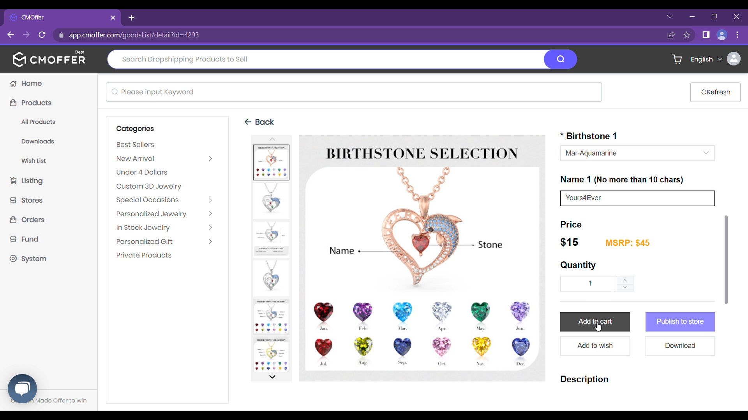Open the Products section icon
The height and width of the screenshot is (420, 748).
(x=13, y=103)
